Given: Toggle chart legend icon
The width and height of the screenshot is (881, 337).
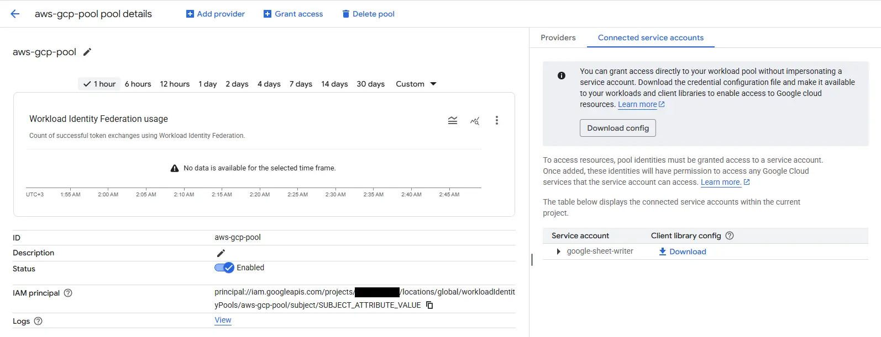Looking at the screenshot, I should click(453, 120).
